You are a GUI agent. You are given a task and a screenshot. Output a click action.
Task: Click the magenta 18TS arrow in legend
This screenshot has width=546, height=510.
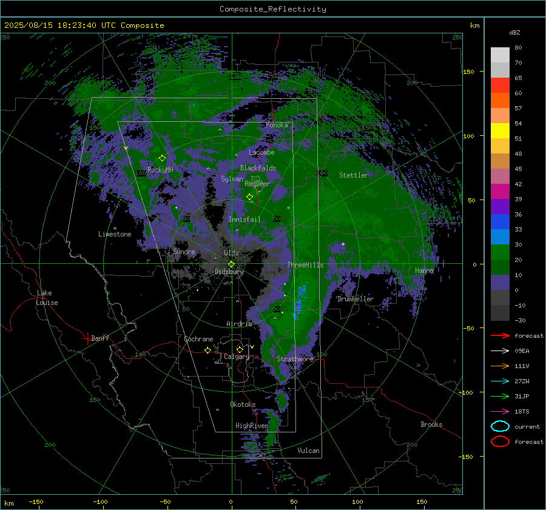[x=500, y=412]
